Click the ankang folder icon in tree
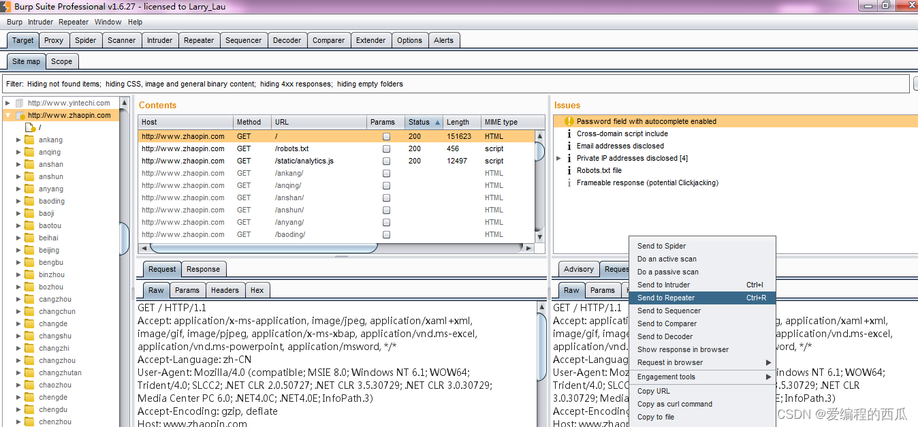Image resolution: width=918 pixels, height=427 pixels. click(29, 140)
